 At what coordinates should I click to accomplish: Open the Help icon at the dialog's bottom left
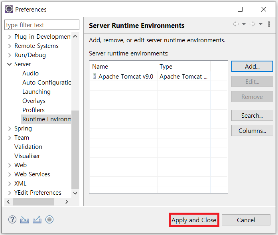[x=12, y=219]
